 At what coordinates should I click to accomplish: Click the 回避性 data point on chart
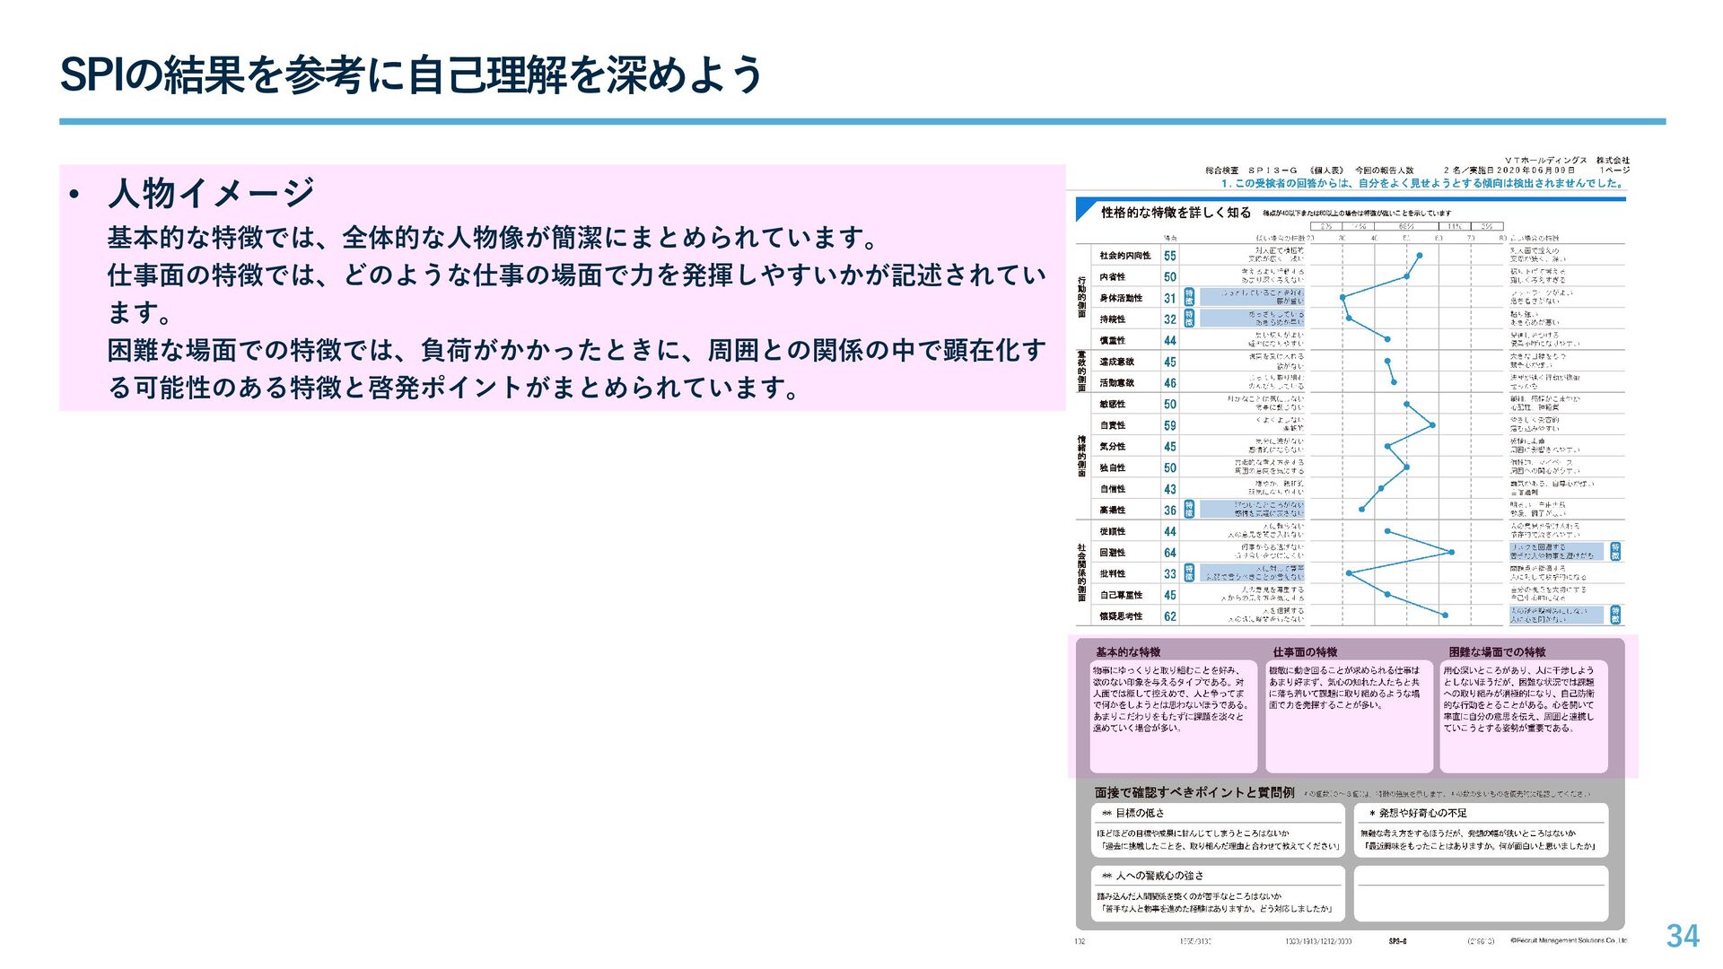coord(1451,553)
